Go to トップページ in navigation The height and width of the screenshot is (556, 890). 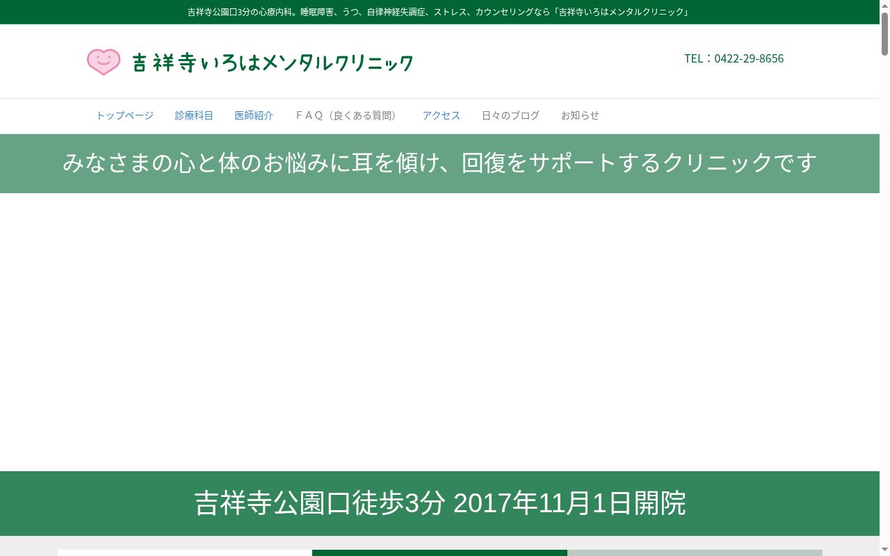coord(124,115)
